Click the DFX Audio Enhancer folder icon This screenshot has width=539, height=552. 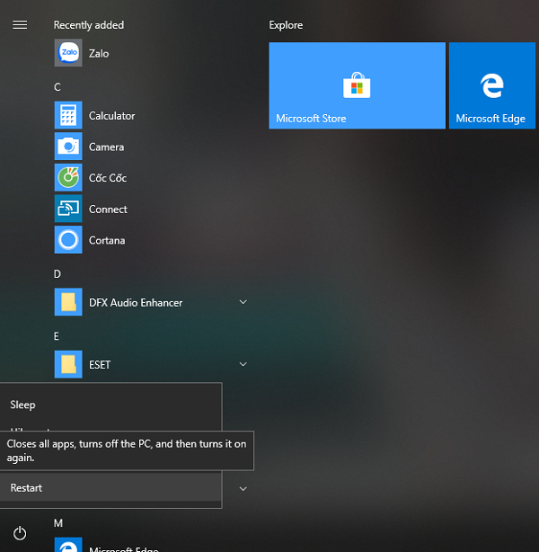[68, 303]
